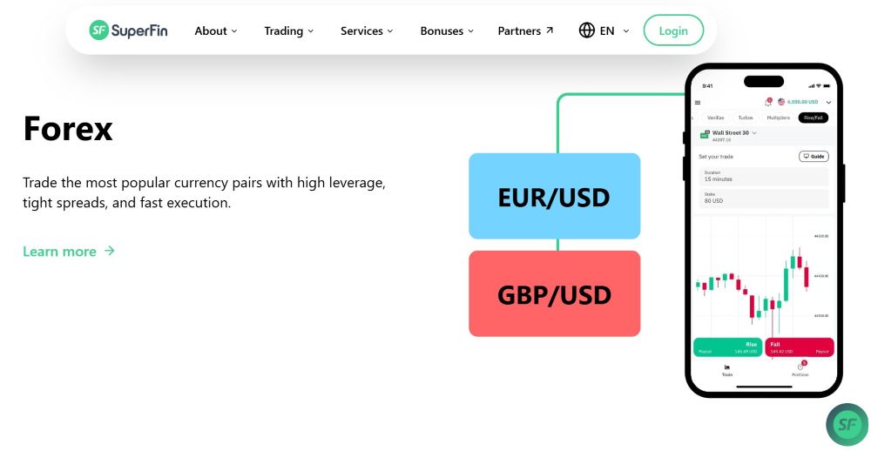Tap the Trade icon in phone footer
Image resolution: width=871 pixels, height=451 pixels.
point(727,369)
